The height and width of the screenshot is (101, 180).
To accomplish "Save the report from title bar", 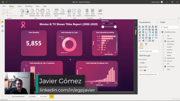I will click(3, 2).
